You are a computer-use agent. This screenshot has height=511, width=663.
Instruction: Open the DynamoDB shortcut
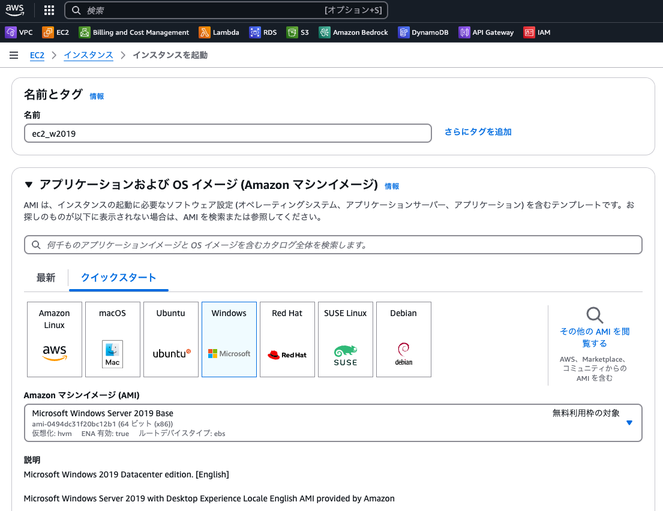coord(423,32)
